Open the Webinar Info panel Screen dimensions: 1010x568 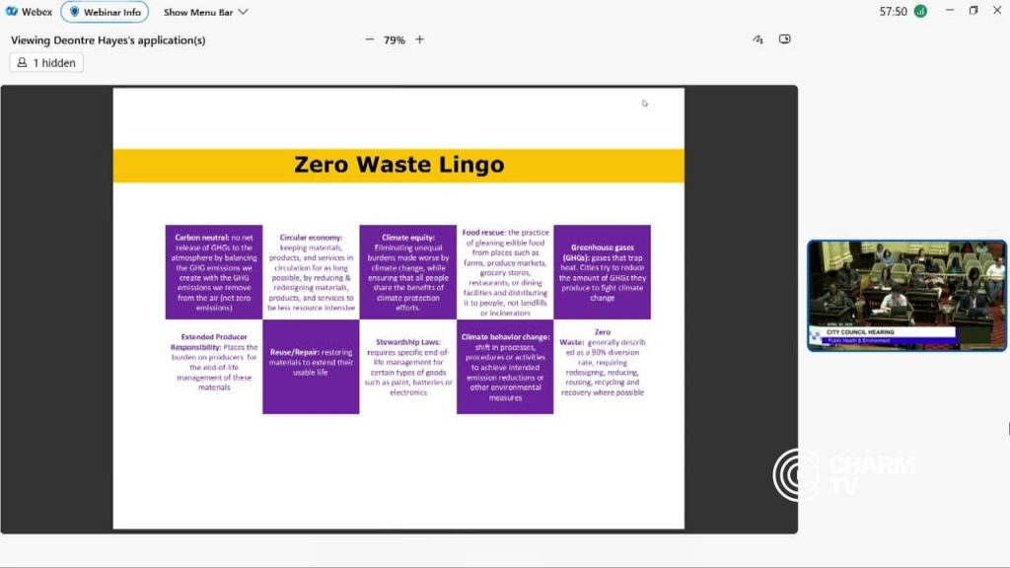click(105, 12)
